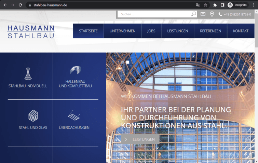Open the translate page icon in address bar
The width and height of the screenshot is (258, 163).
(x=198, y=5)
